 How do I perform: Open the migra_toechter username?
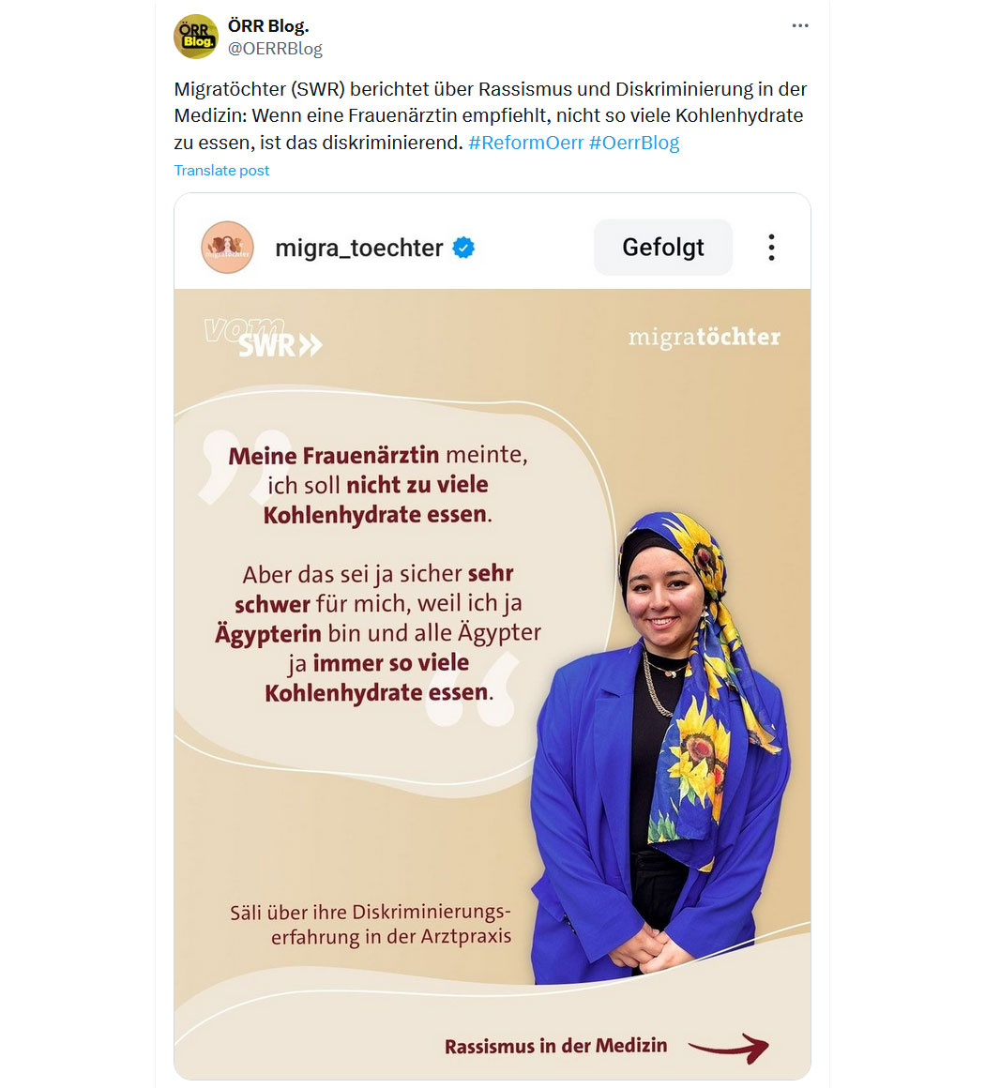pyautogui.click(x=359, y=248)
